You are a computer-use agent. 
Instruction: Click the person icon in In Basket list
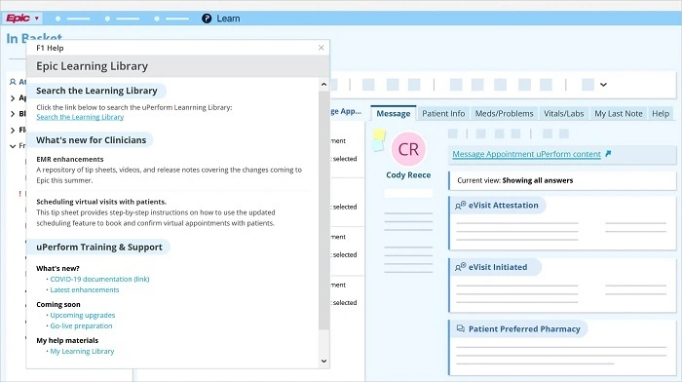pos(13,82)
